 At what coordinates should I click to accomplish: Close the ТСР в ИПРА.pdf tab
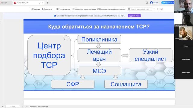coord(42,3)
